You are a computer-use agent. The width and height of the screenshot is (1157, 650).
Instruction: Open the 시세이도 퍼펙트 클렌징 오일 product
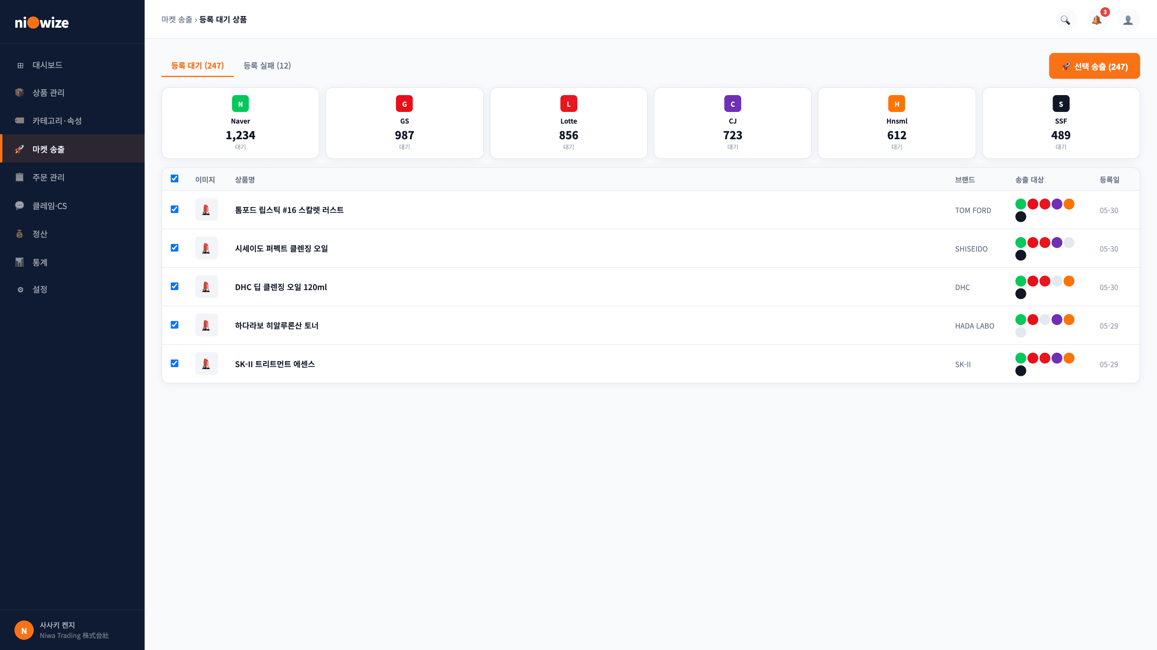(x=282, y=248)
